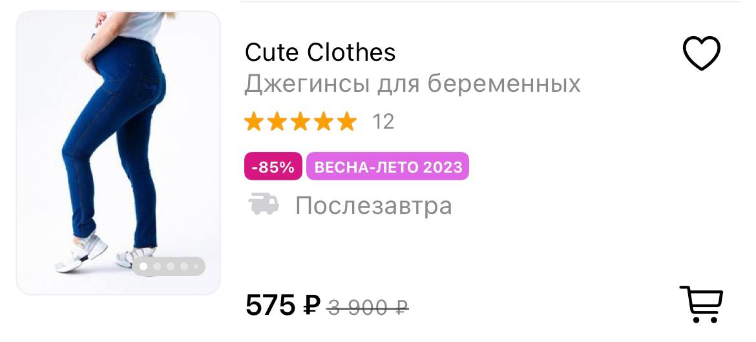Viewport: 756px width, 342px height.
Task: Click the "Послезавтра" delivery date text
Action: click(373, 206)
